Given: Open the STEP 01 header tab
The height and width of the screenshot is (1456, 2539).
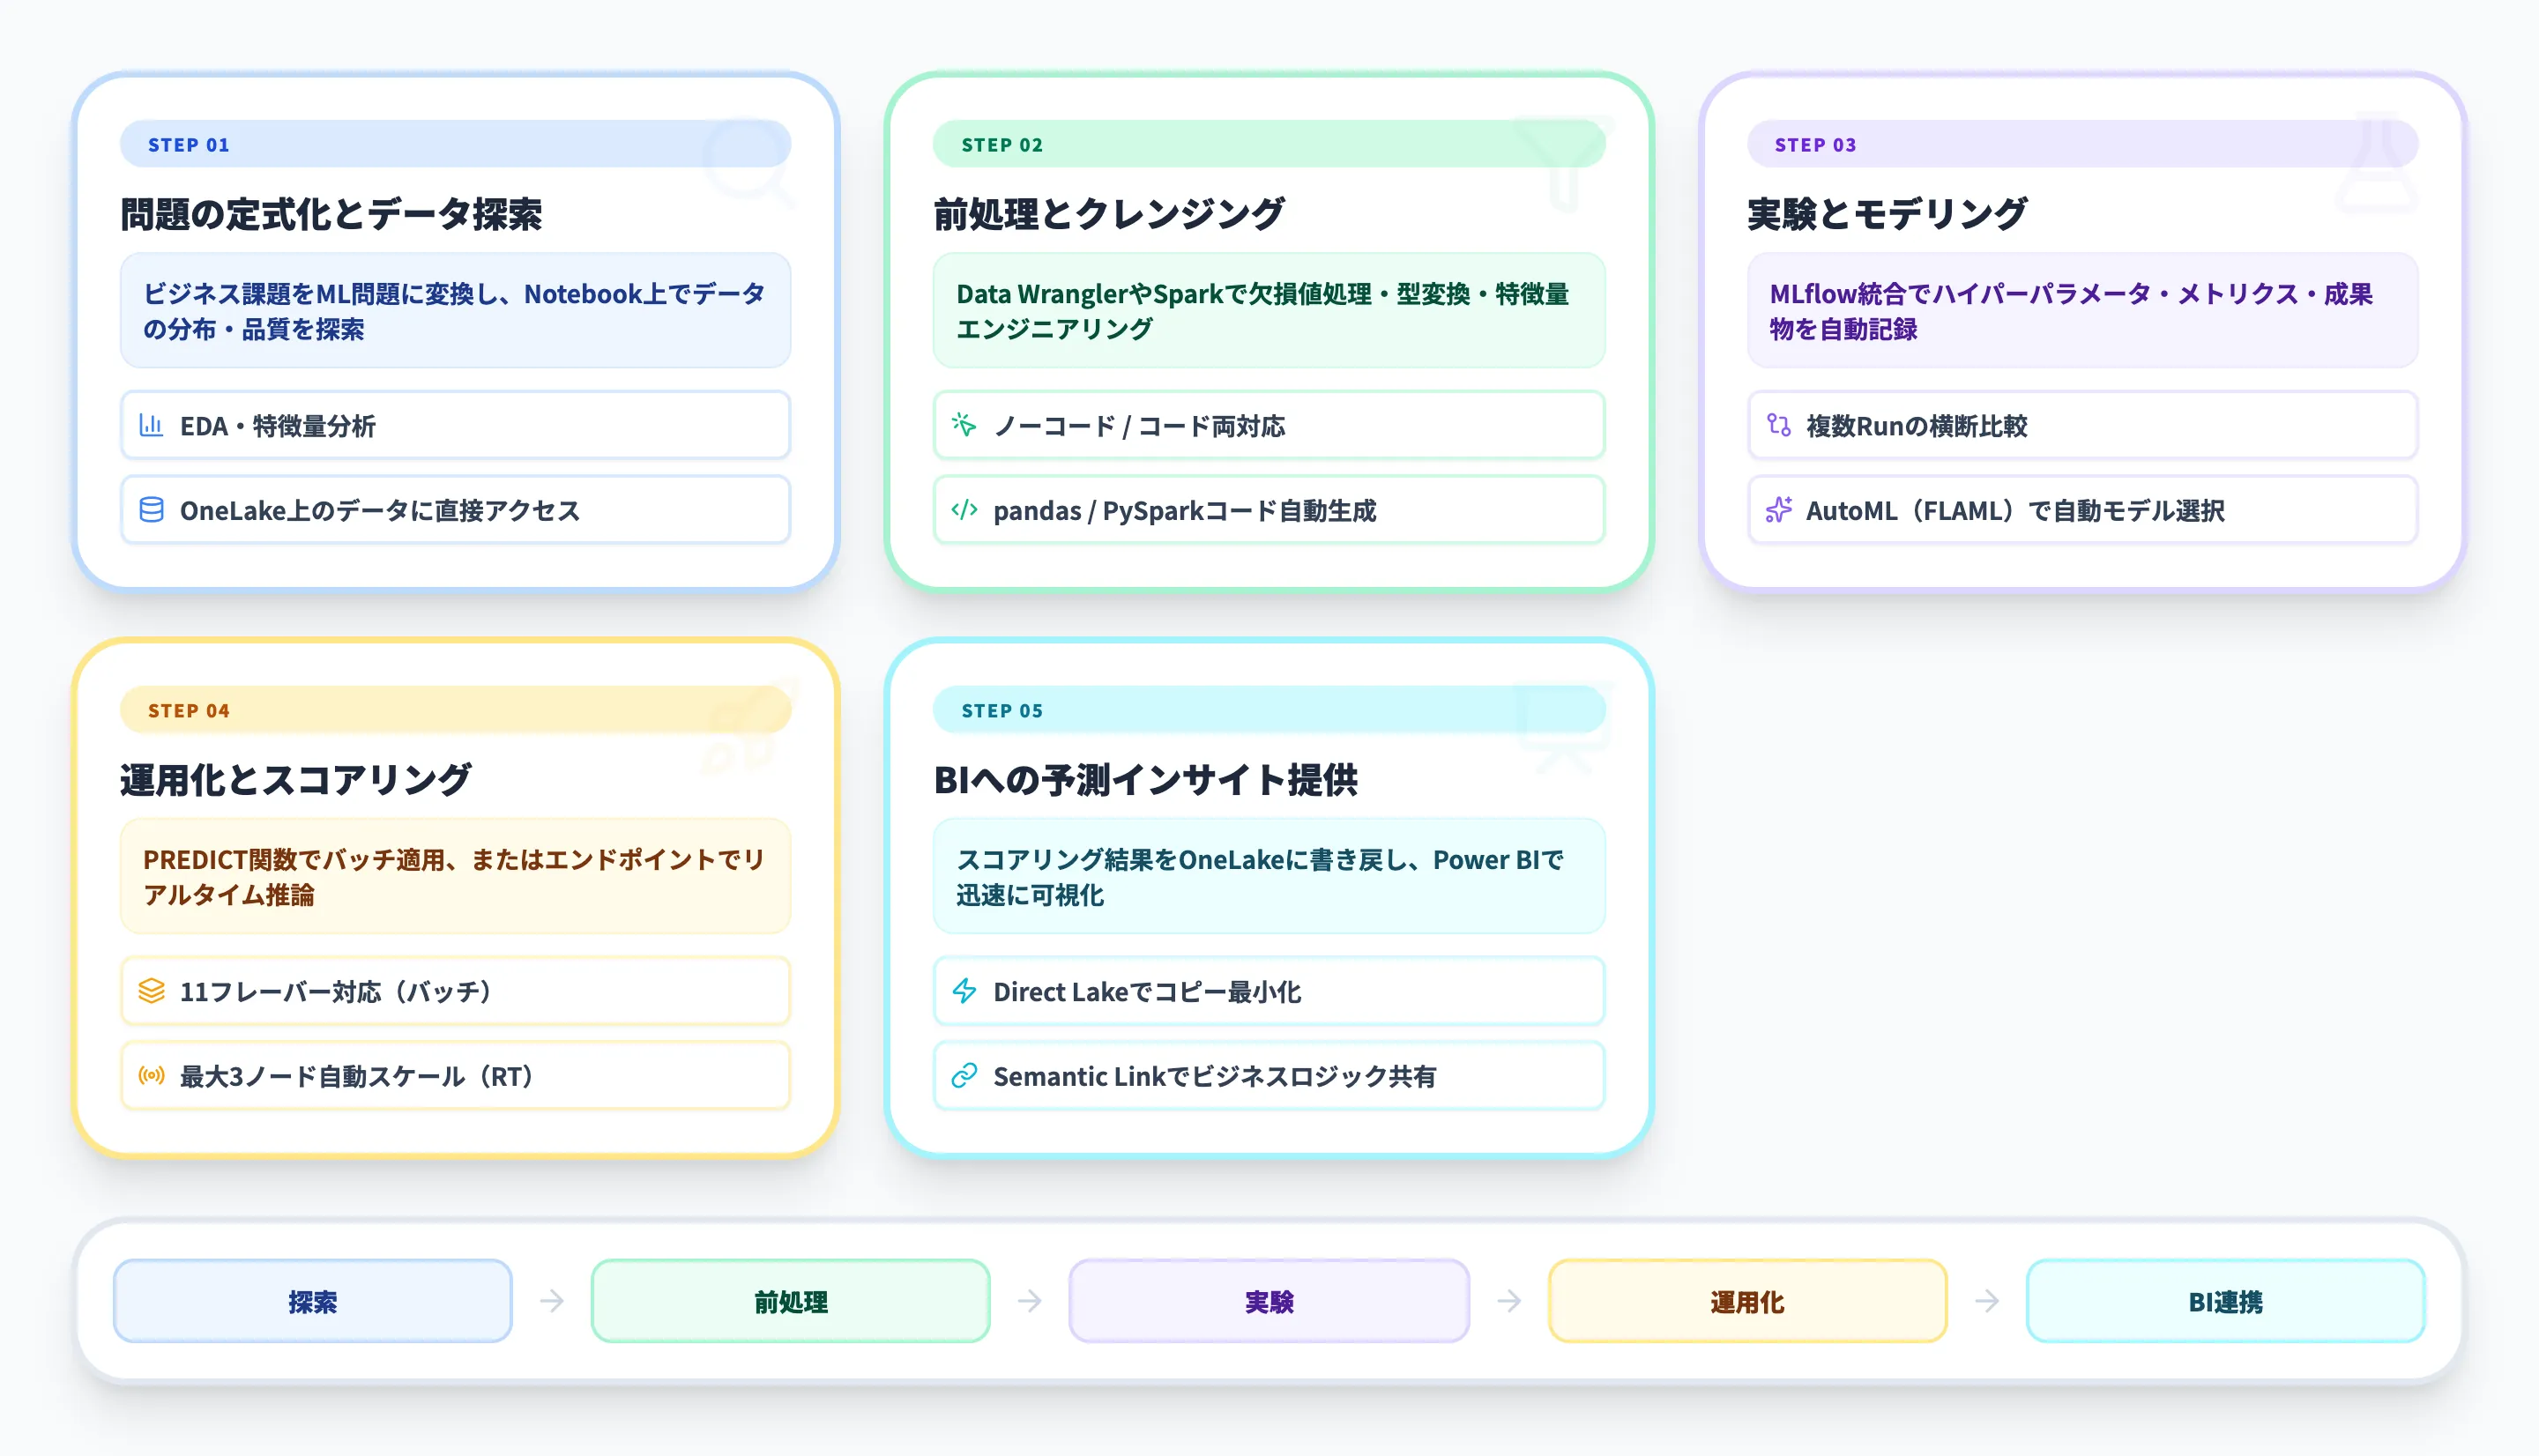Looking at the screenshot, I should coord(455,144).
